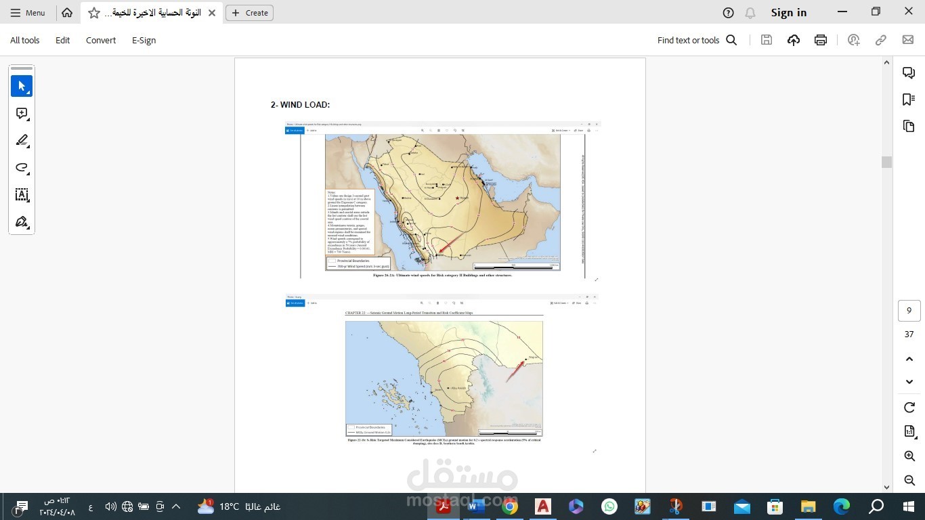Click the scrollbar down arrow

click(x=886, y=487)
